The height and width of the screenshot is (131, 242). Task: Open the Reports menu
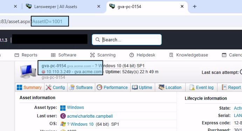[26, 55]
